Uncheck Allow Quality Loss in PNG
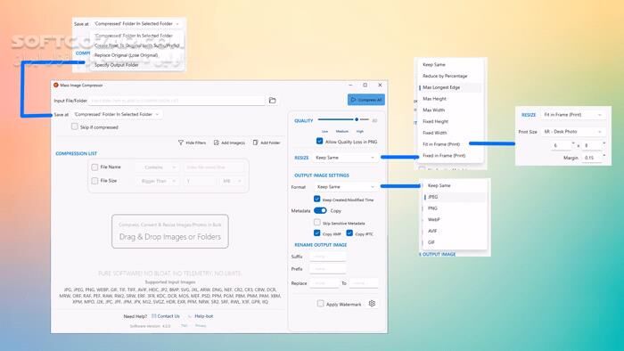Image resolution: width=624 pixels, height=351 pixels. [319, 141]
